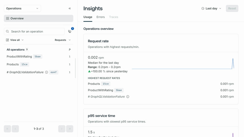The image size is (244, 137).
Task: Click the 15ce hash badge in sidebar
Action: click(24, 64)
